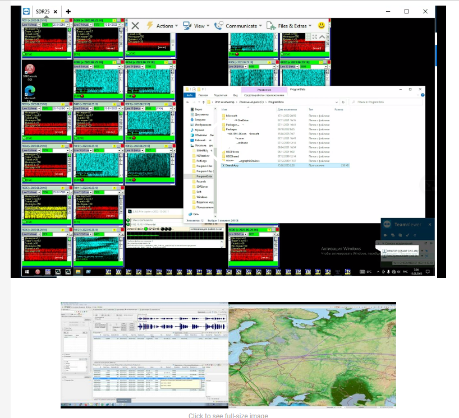
Task: Click the 'Click to see full-size image' link
Action: pyautogui.click(x=228, y=415)
